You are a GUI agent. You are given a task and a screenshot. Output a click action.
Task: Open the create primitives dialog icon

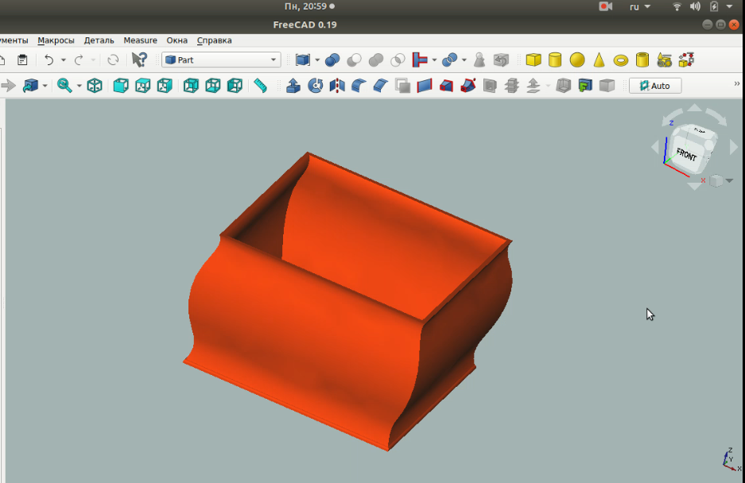[x=664, y=60]
